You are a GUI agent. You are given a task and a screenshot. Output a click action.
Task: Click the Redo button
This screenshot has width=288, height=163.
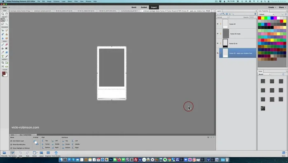point(27,154)
